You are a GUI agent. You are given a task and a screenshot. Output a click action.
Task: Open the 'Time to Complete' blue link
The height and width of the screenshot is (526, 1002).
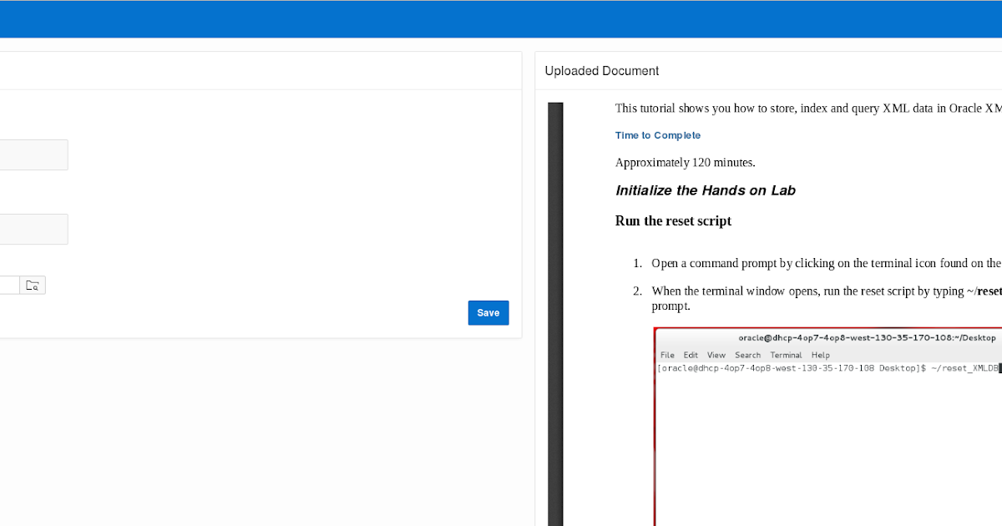point(657,135)
